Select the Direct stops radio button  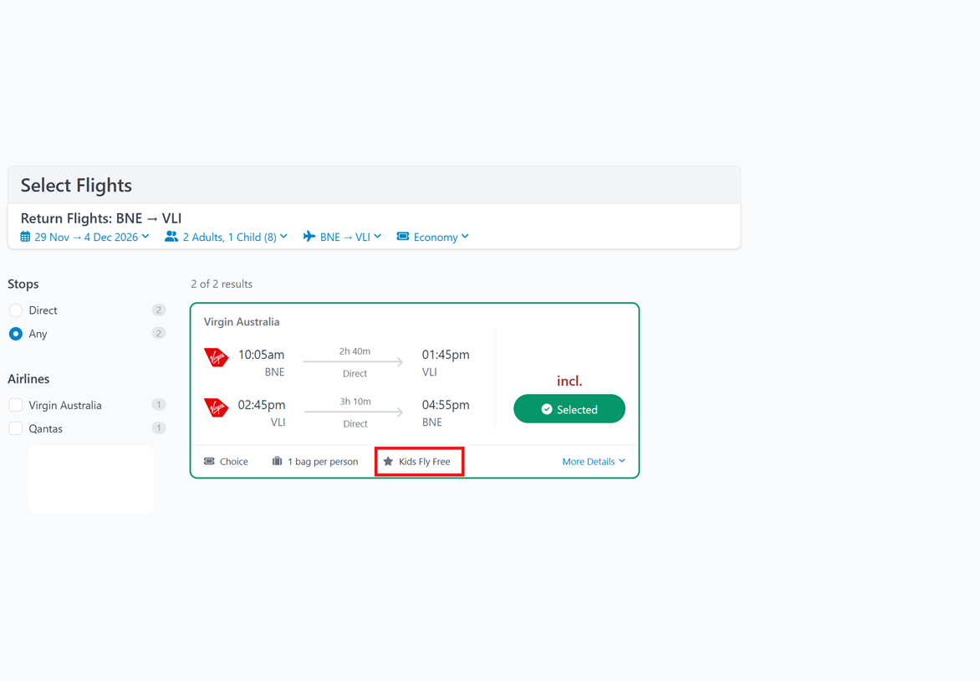16,310
